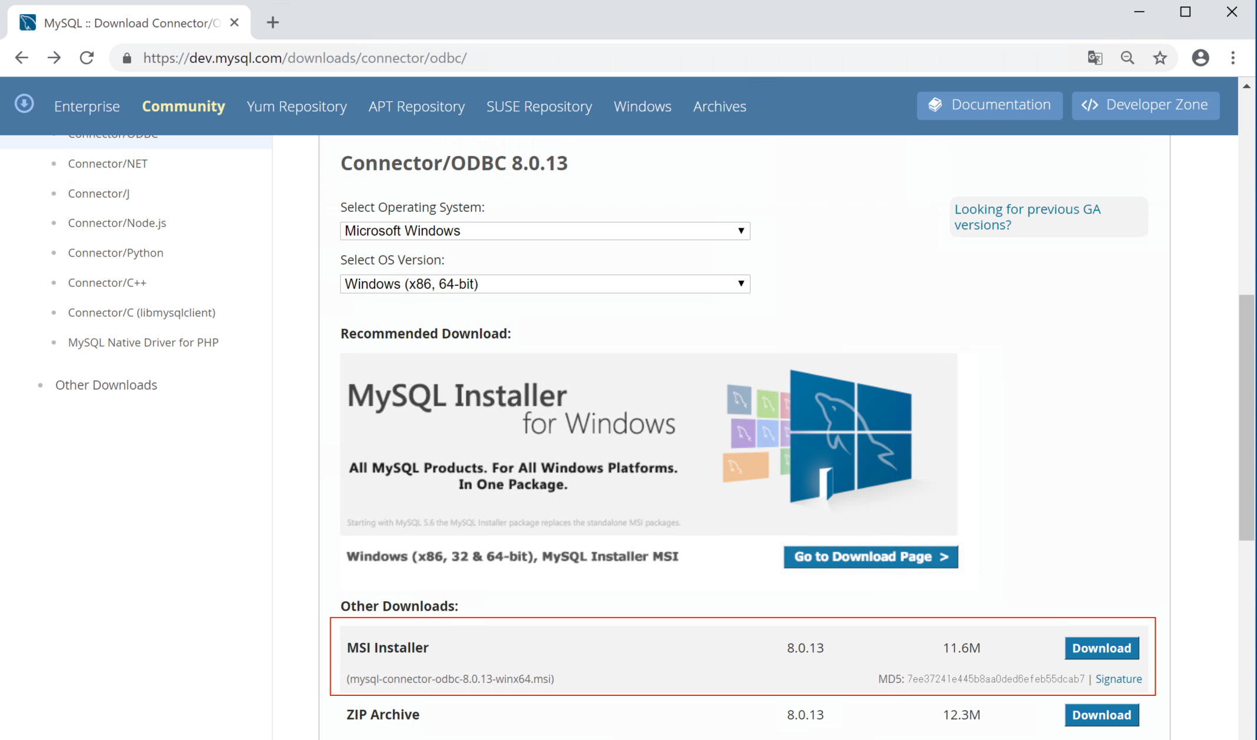This screenshot has height=740, width=1257.
Task: Click the MySQL downloads circle-arrow icon
Action: 24,104
